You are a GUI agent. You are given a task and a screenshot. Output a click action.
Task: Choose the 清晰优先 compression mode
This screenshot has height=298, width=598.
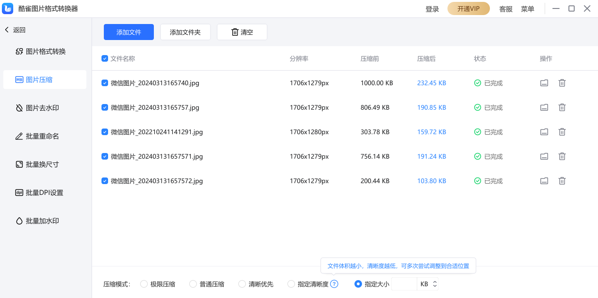[242, 284]
